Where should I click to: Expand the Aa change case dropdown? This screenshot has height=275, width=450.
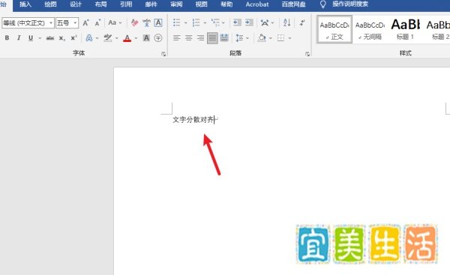coord(120,22)
